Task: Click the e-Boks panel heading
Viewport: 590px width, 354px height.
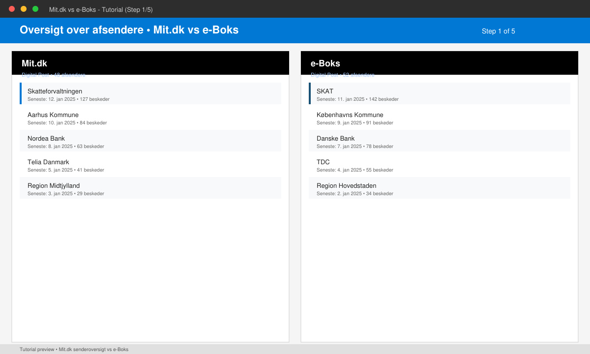Action: pos(325,63)
